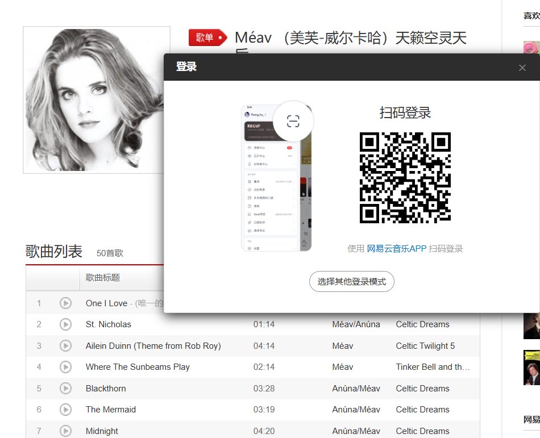Open The Mermaid song link
Screen dimensions: 540x438
[111, 410]
